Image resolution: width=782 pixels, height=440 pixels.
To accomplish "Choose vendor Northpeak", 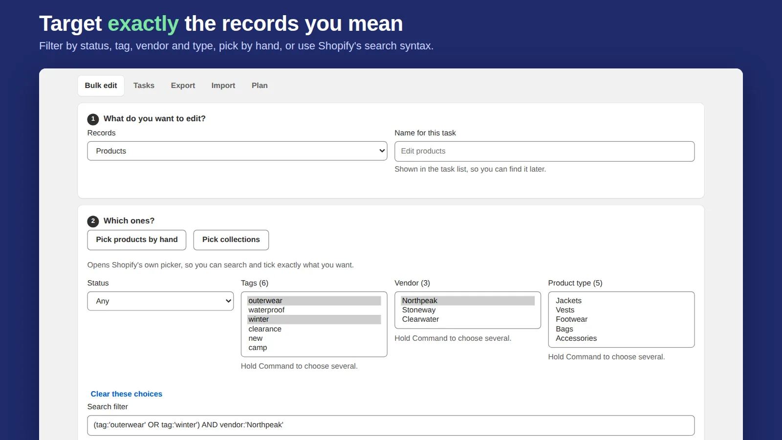I will [468, 301].
